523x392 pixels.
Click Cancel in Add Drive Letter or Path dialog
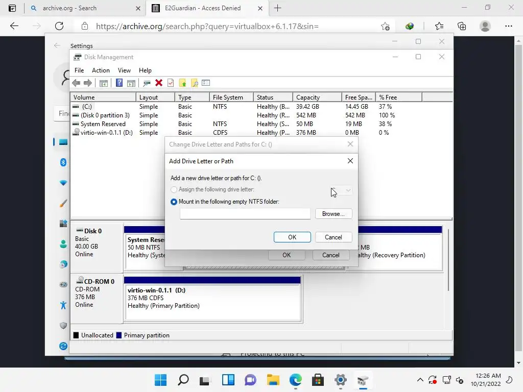(334, 237)
